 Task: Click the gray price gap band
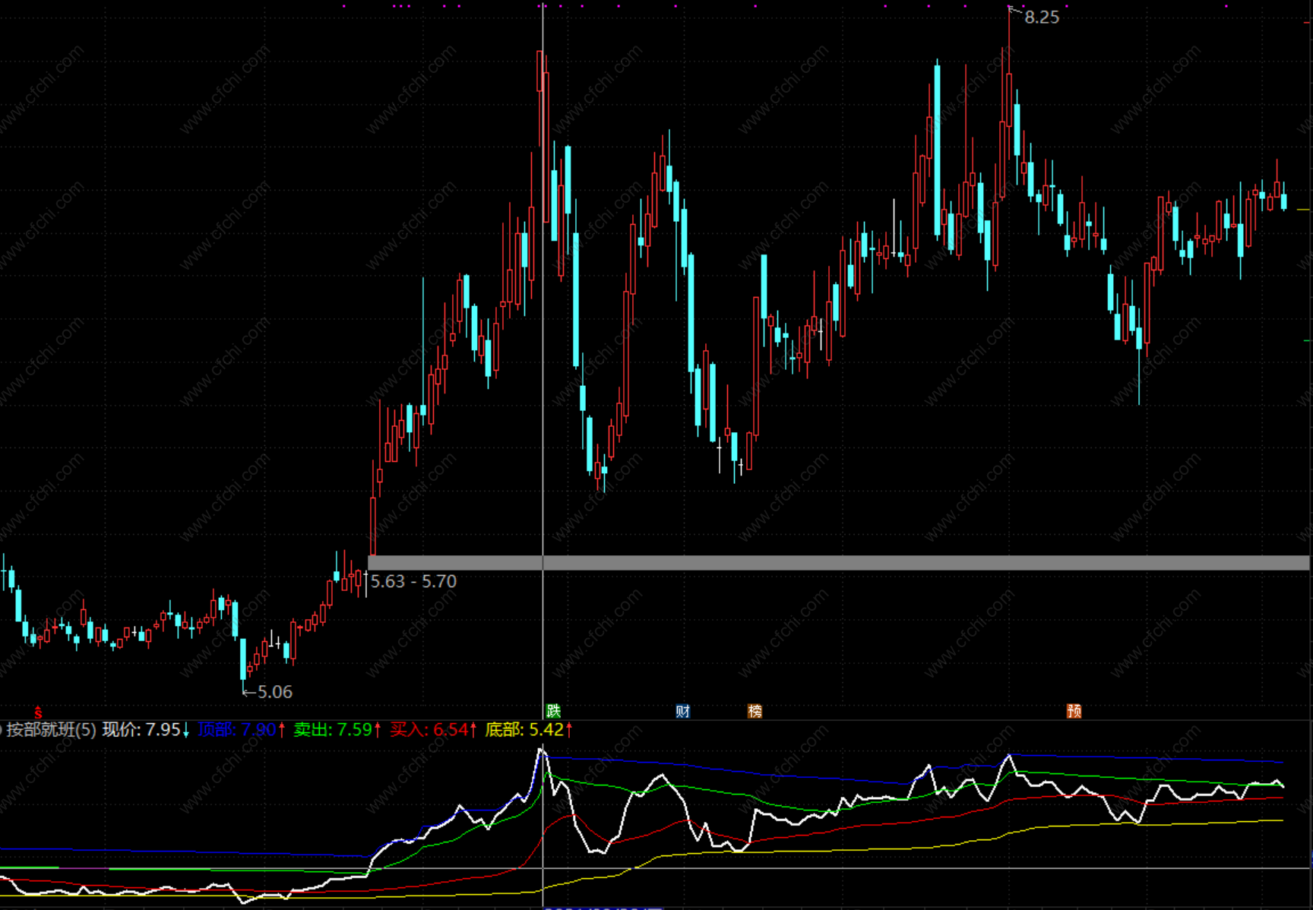click(839, 563)
